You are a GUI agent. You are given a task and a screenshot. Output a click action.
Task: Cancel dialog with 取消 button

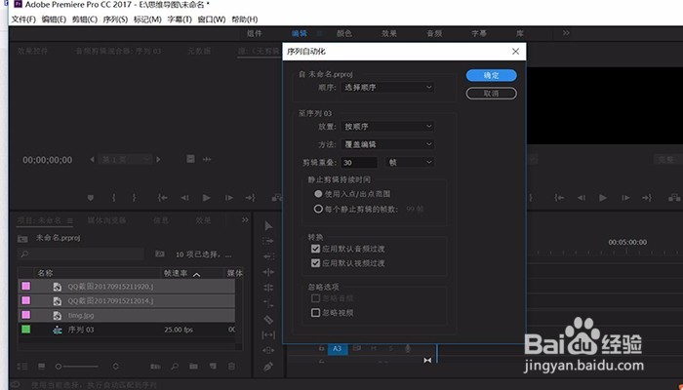click(x=492, y=94)
